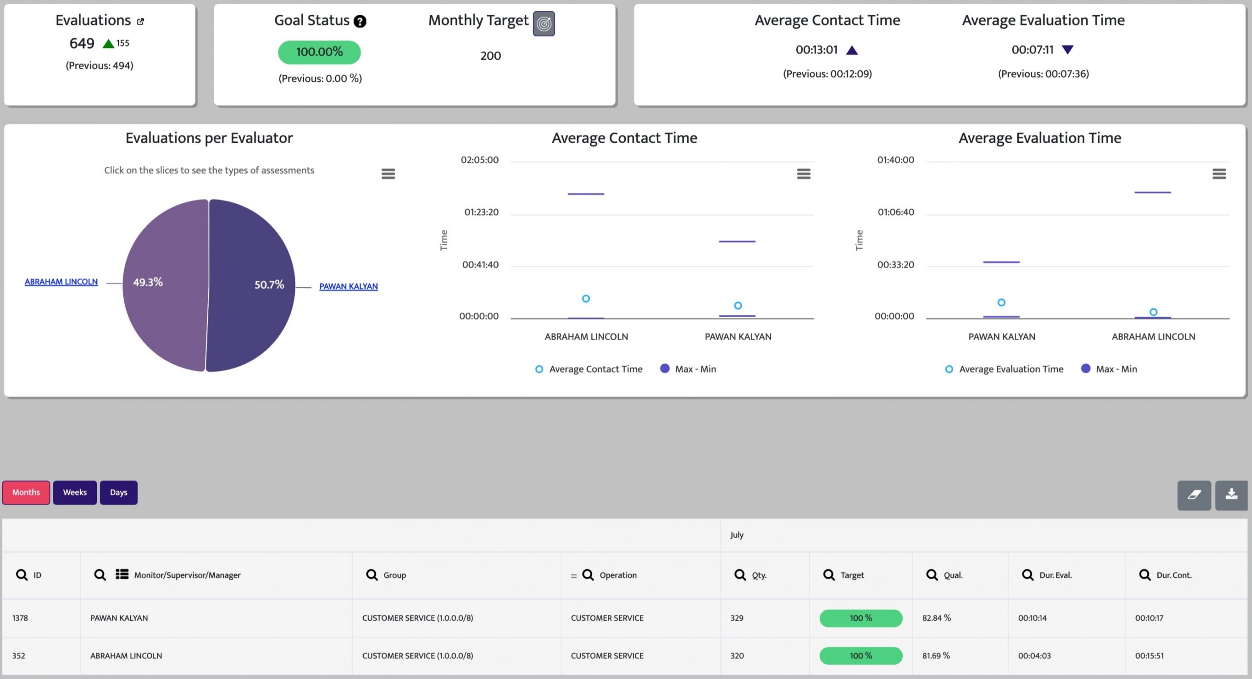Switch to the Days view

pos(118,492)
